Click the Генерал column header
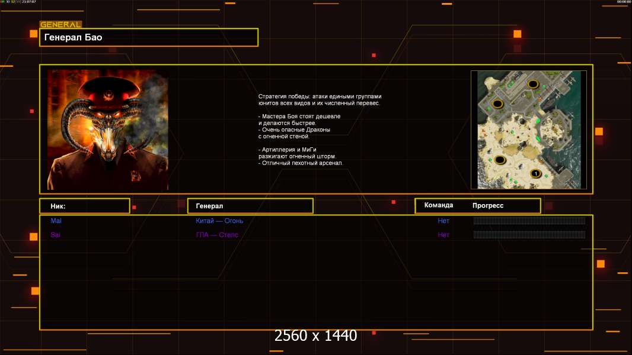This screenshot has height=355, width=632. (x=250, y=206)
